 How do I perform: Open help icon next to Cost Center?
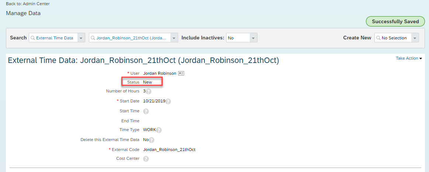pyautogui.click(x=146, y=159)
